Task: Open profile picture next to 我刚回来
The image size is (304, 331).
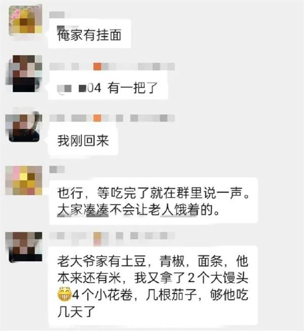Action: tap(24, 127)
